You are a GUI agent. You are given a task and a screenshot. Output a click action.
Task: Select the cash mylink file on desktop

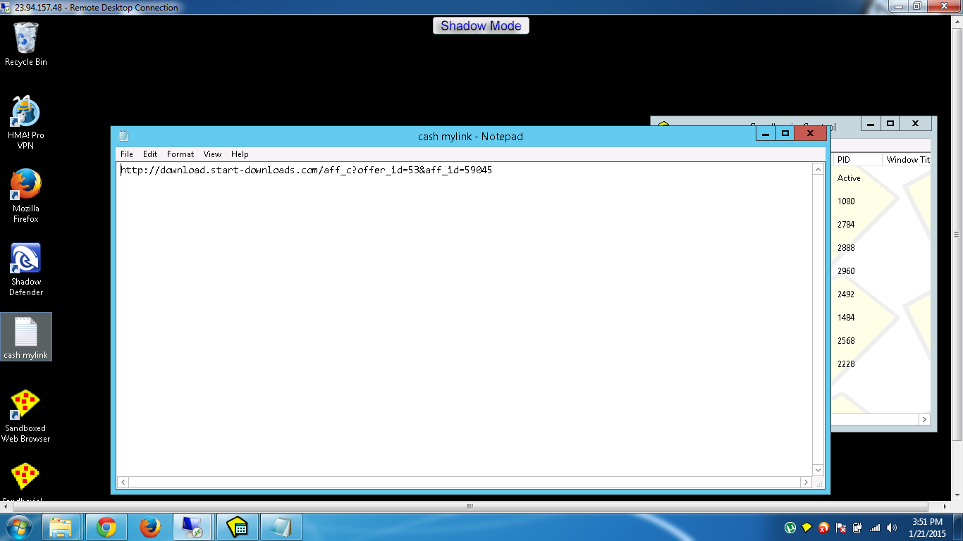pos(26,337)
